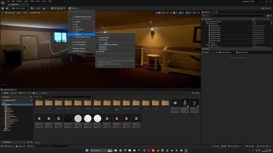Open Cmd console dropdown in status bar
This screenshot has width=273, height=153.
point(31,146)
